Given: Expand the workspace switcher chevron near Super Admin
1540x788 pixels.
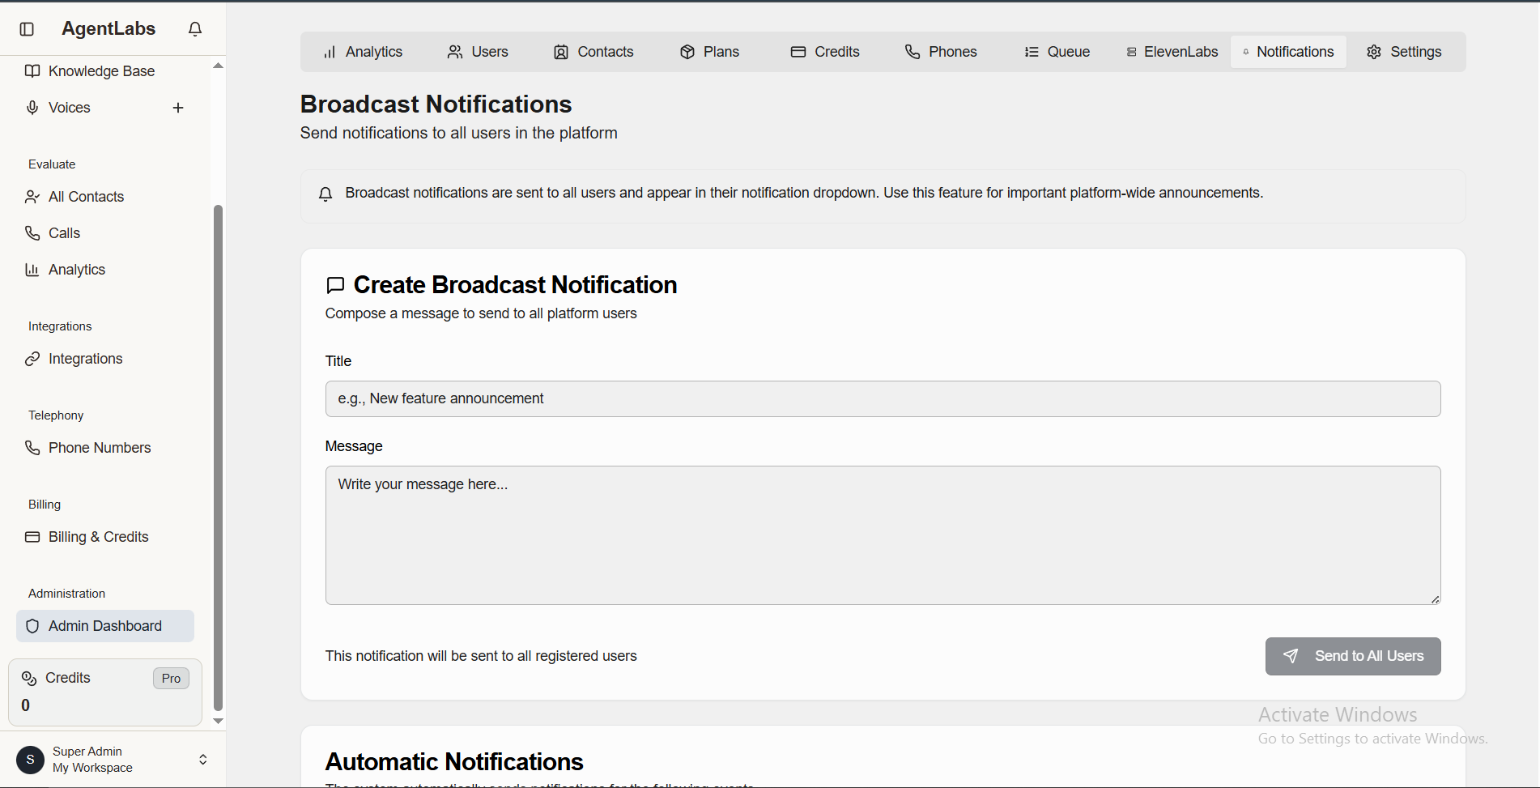Looking at the screenshot, I should [202, 759].
